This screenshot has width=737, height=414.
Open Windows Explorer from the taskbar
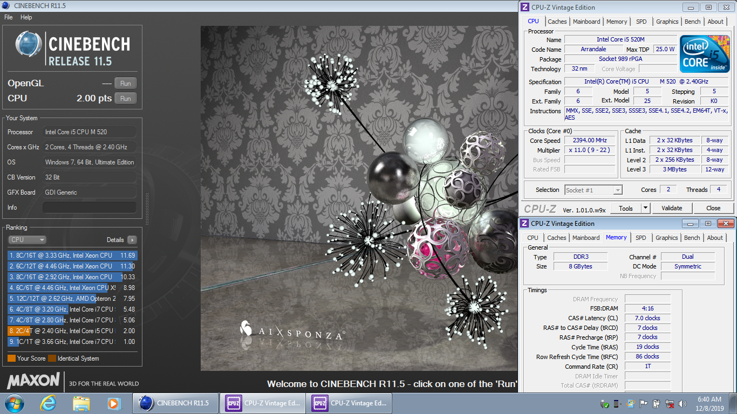click(81, 403)
